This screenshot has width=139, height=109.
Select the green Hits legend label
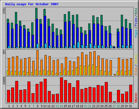pos(136,11)
